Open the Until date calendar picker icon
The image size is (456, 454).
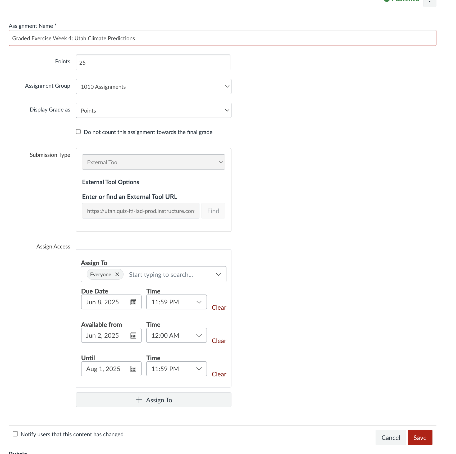(133, 369)
